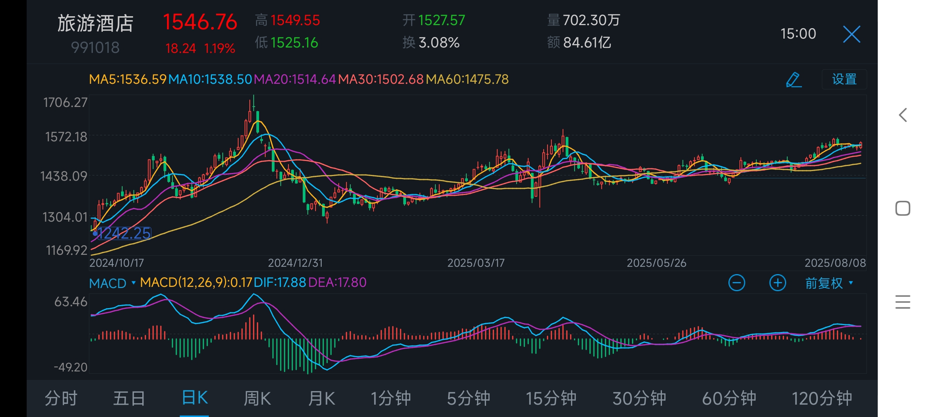Tap the 63.46 MACD axis label
The image size is (928, 417).
pos(71,302)
